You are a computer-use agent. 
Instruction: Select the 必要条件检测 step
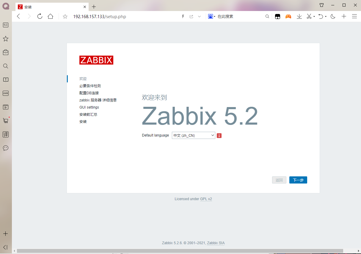(90, 86)
